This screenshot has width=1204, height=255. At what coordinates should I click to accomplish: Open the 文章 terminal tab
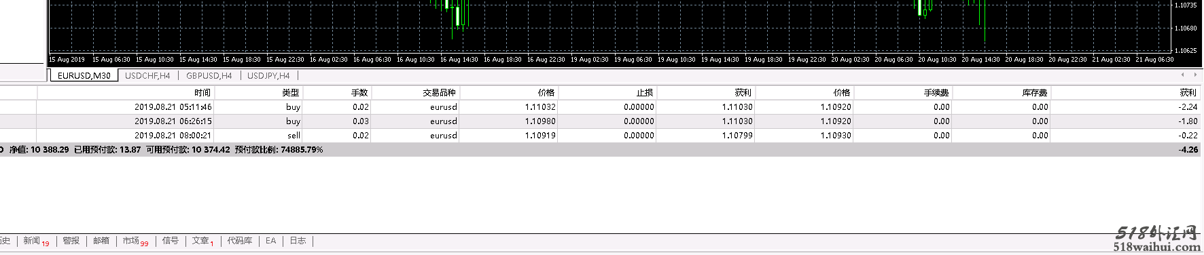point(202,241)
